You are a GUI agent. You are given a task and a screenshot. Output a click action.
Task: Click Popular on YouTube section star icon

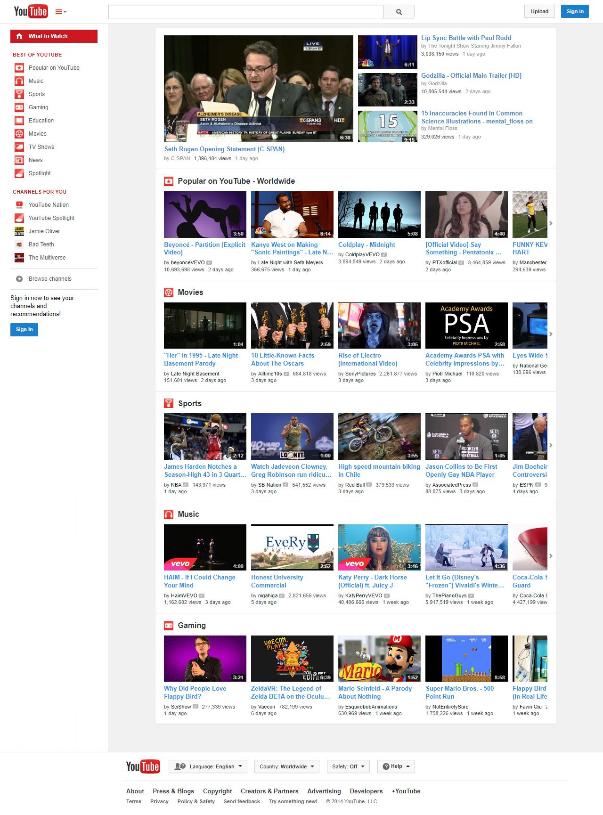(x=169, y=181)
